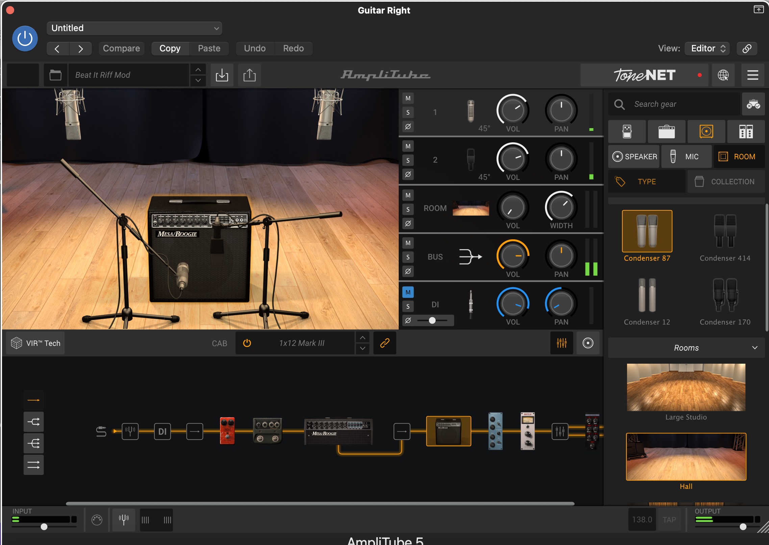Click the cab link chain icon
Image resolution: width=769 pixels, height=545 pixels.
[385, 343]
